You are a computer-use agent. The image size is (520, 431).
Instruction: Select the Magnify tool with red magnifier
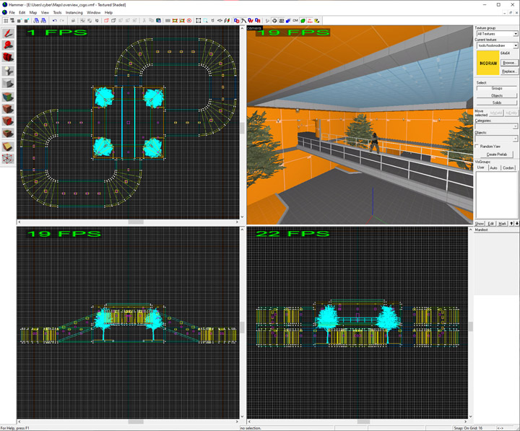8,45
